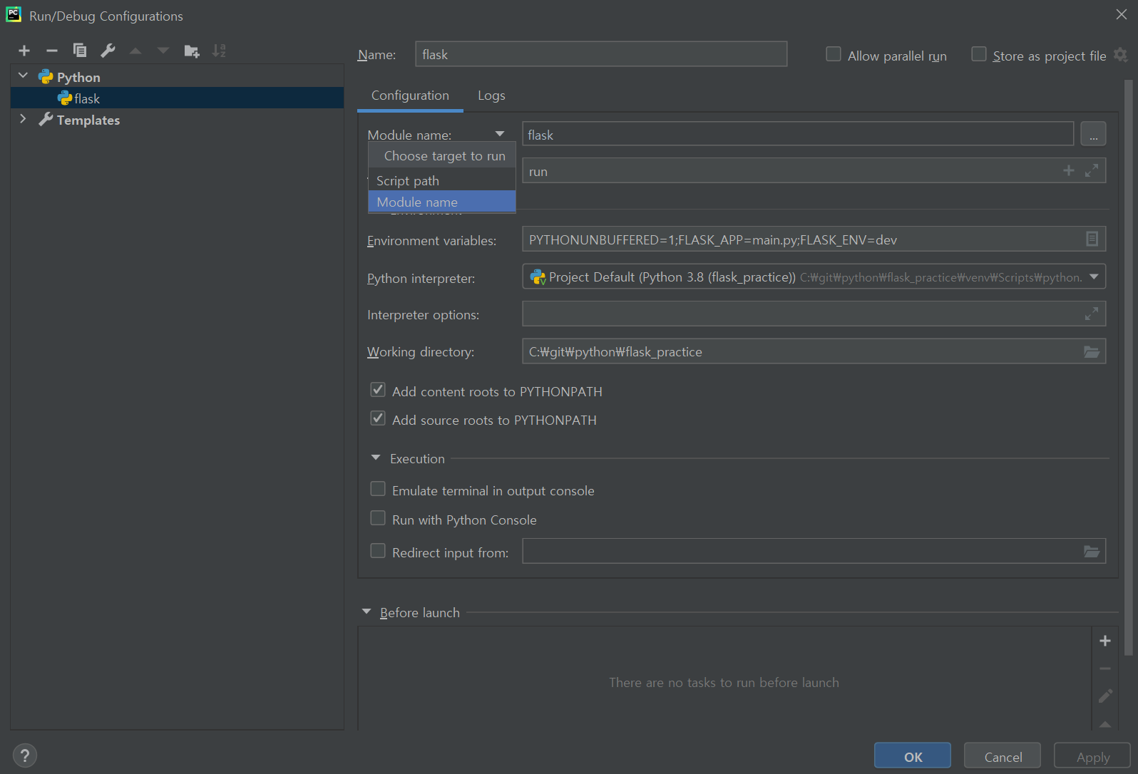This screenshot has height=774, width=1138.
Task: Click the Copy Configuration icon
Action: click(80, 51)
